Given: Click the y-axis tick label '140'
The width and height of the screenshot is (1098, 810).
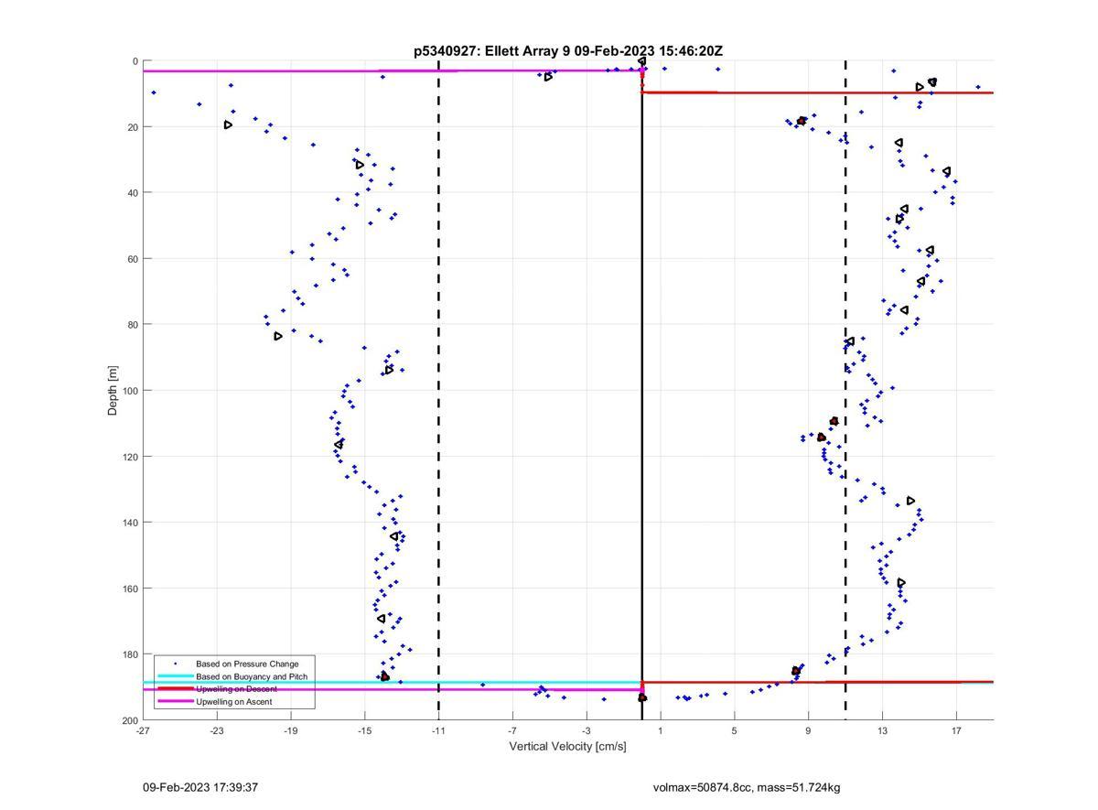Looking at the screenshot, I should pos(130,523).
